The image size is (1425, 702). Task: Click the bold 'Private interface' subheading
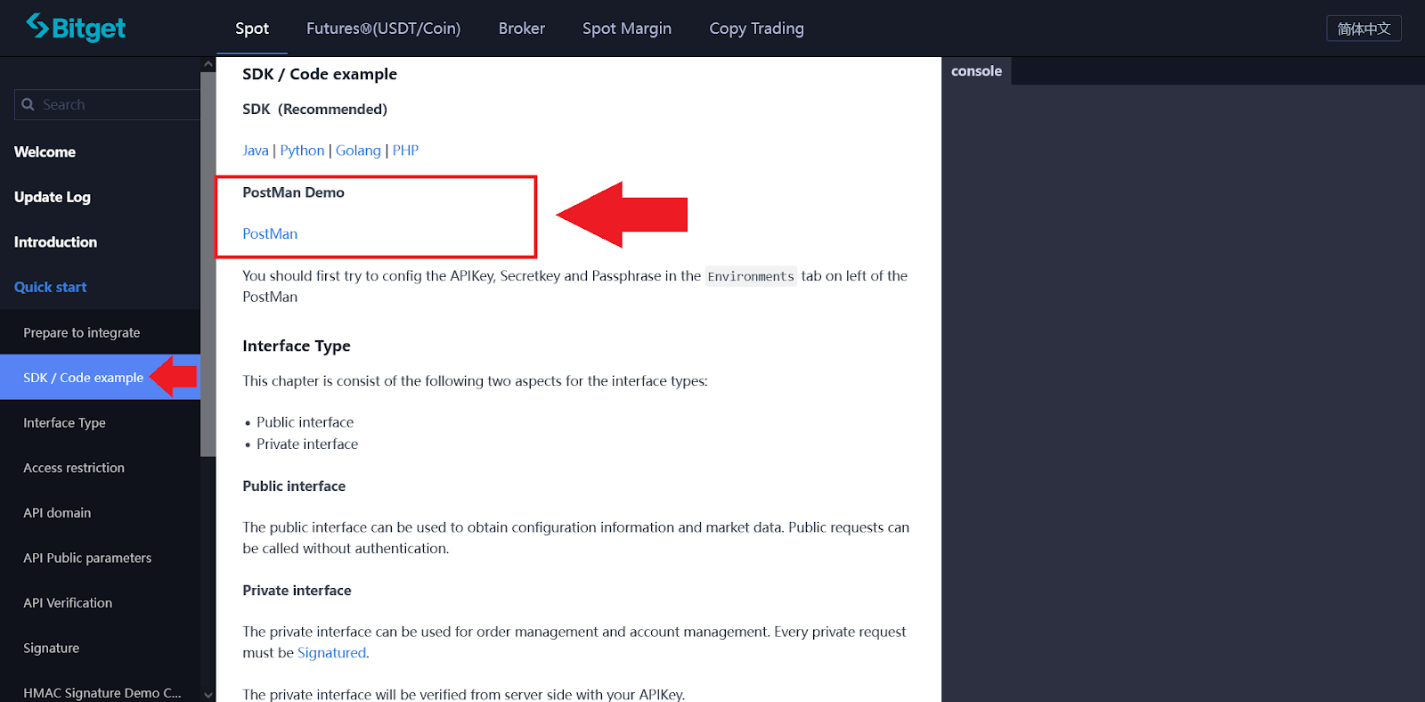(x=297, y=591)
